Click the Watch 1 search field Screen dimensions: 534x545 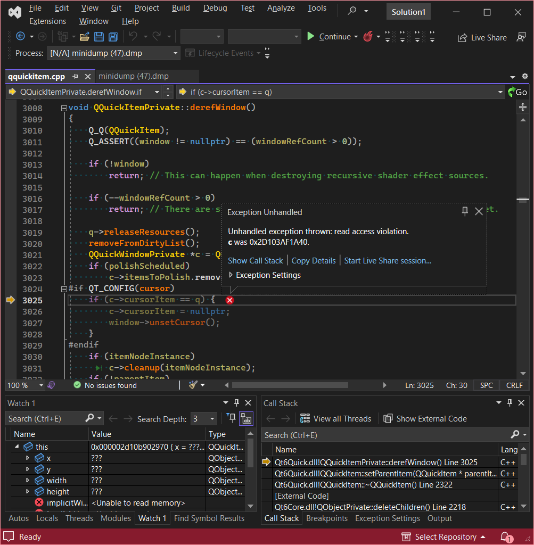45,418
